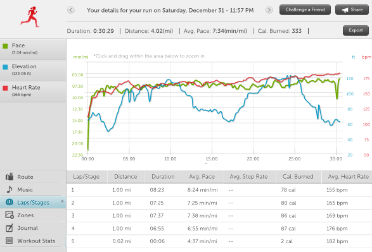This screenshot has height=252, width=372.
Task: Click lap 5 heart rate 182 bpm
Action: pos(337,241)
